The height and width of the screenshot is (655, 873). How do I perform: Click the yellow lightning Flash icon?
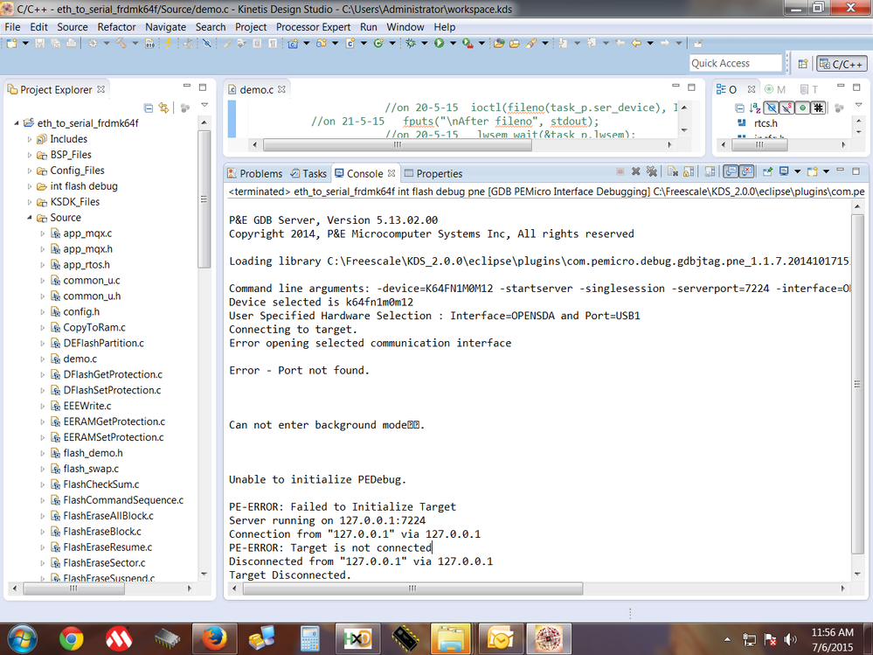click(x=168, y=43)
